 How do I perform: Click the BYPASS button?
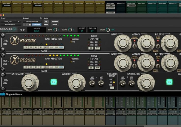click(x=55, y=22)
